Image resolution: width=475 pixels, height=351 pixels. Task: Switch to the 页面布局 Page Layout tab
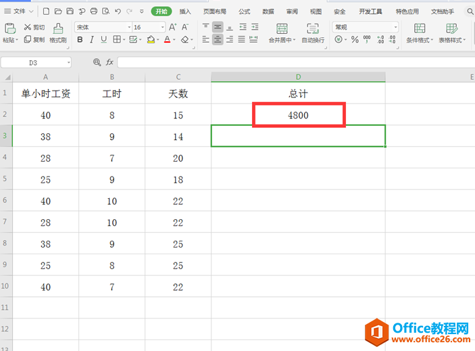tap(214, 11)
